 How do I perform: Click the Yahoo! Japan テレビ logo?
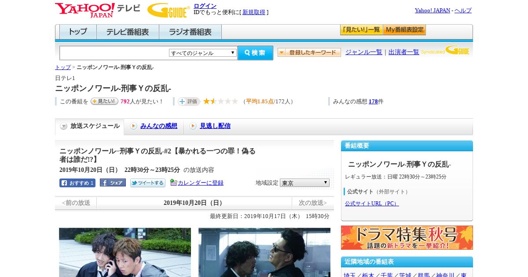(x=98, y=10)
